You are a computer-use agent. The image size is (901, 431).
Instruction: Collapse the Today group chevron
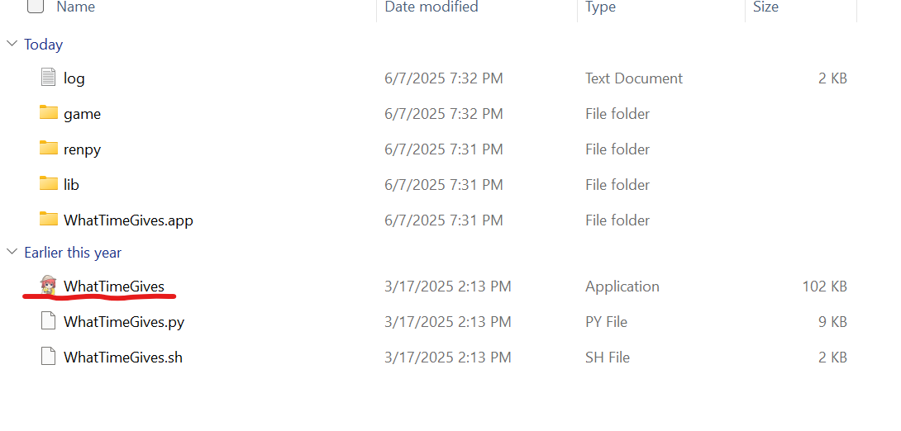12,44
